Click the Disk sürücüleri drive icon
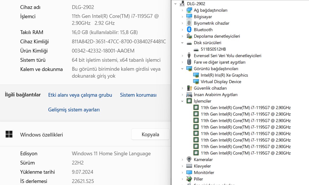The image size is (309, 185). point(189,43)
